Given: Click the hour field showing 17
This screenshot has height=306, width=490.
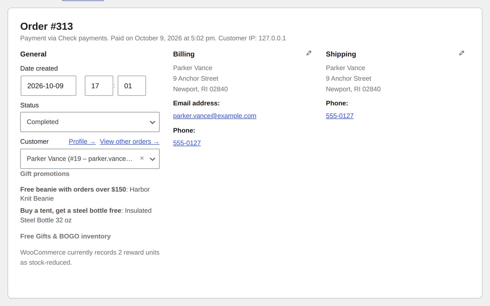Looking at the screenshot, I should pyautogui.click(x=99, y=86).
